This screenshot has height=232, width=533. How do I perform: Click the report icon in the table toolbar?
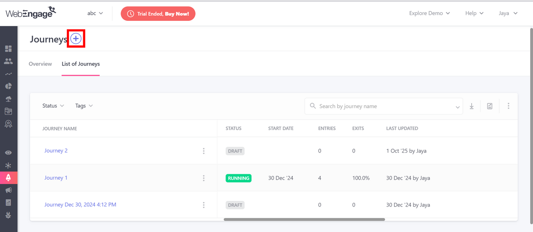(x=490, y=106)
